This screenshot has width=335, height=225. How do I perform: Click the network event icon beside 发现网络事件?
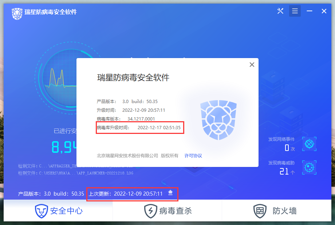pyautogui.click(x=309, y=144)
